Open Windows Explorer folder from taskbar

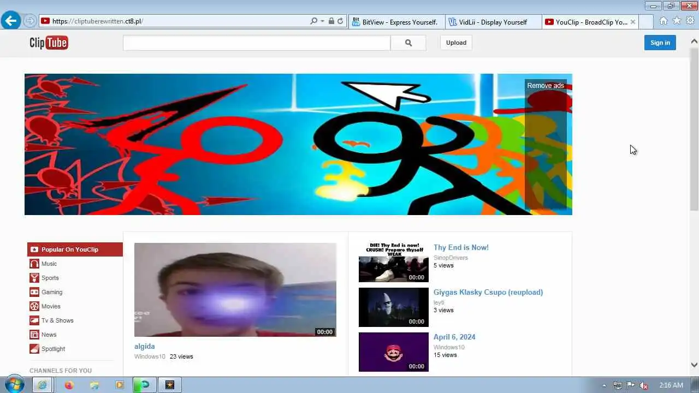coord(94,385)
